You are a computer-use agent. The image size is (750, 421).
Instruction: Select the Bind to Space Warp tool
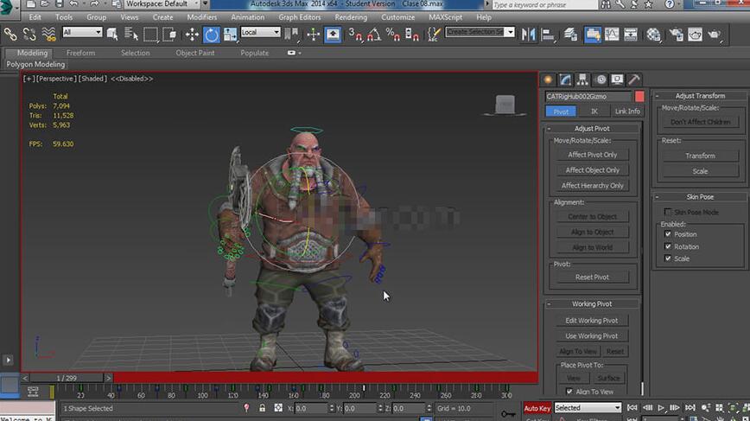coord(48,34)
